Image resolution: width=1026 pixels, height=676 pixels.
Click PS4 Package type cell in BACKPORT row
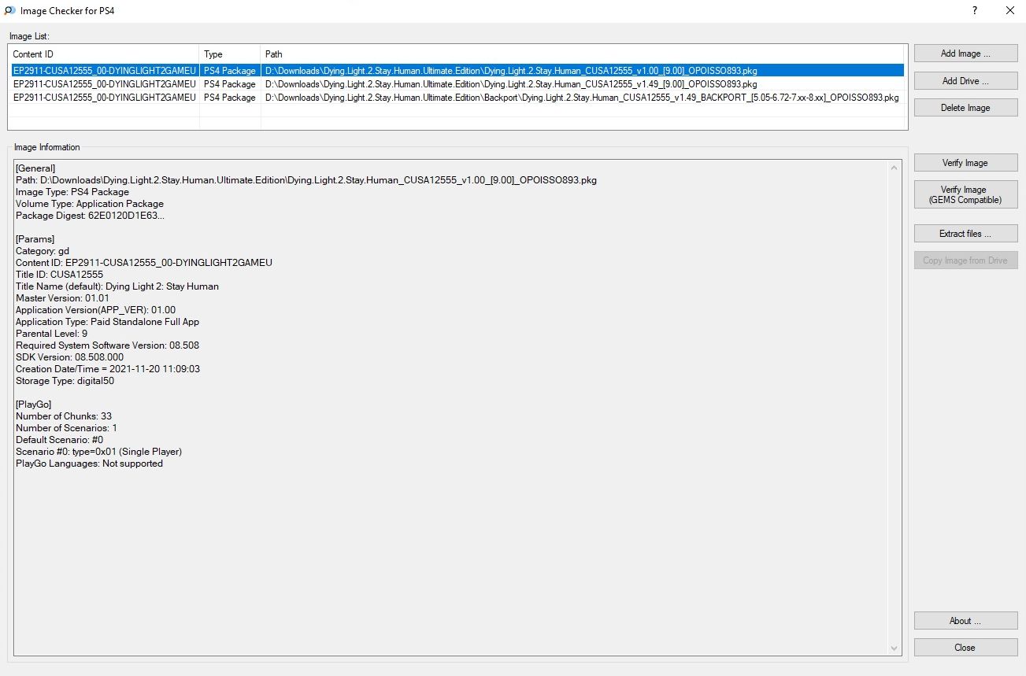(x=230, y=98)
